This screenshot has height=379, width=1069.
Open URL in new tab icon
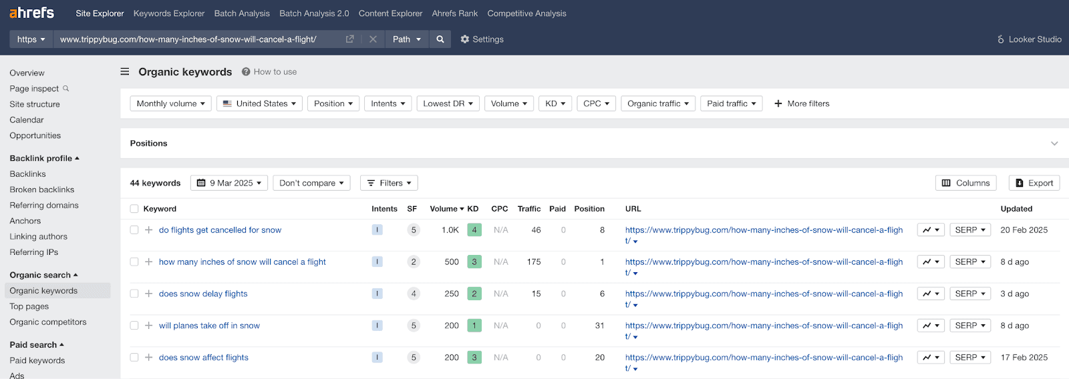click(349, 39)
